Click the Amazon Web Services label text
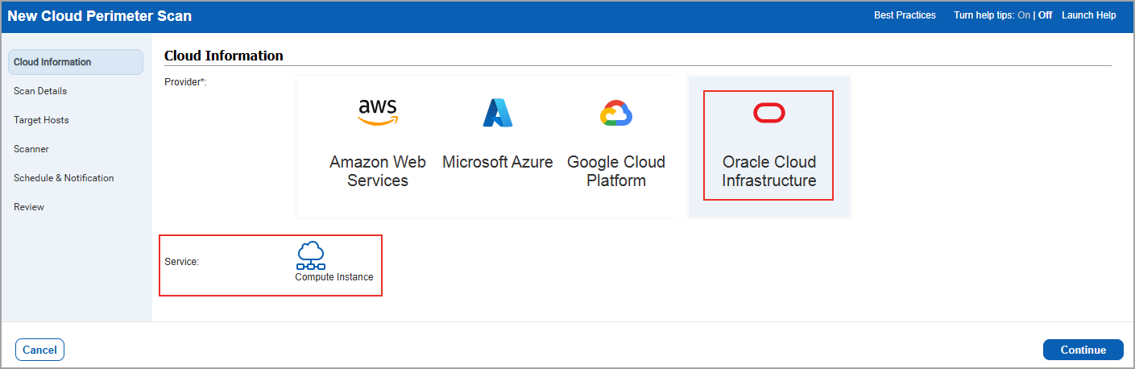1135x369 pixels. (x=378, y=171)
